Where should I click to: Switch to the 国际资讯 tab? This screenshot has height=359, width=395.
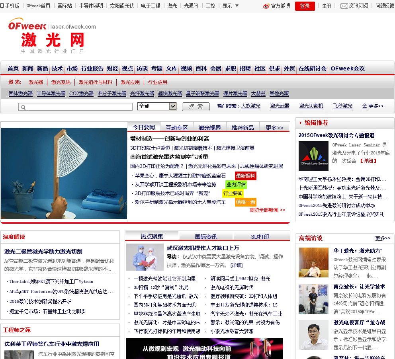206,237
